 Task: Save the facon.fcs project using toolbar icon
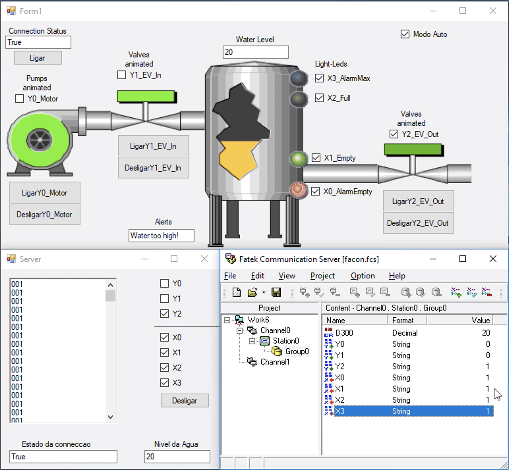click(x=276, y=292)
